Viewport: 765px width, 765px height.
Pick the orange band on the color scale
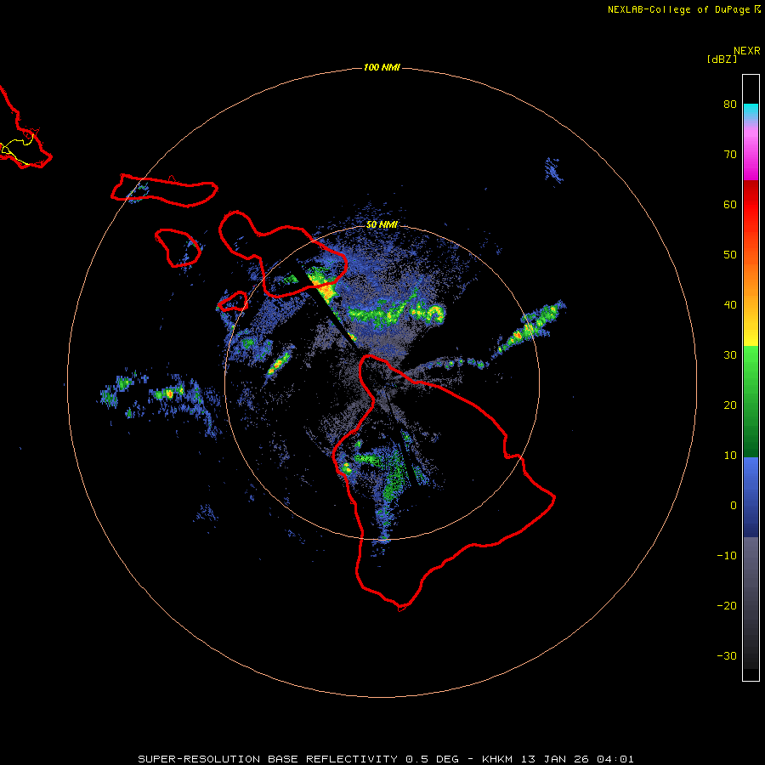[x=751, y=288]
